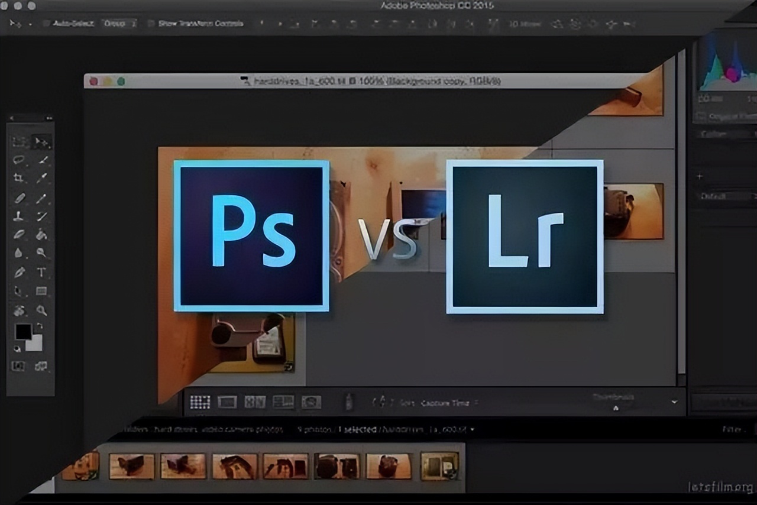
Task: Open the Auto-Select Group dropdown
Action: (119, 24)
